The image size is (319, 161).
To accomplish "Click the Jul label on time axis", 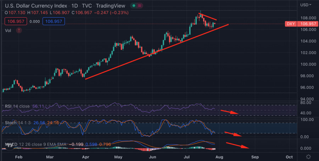I will click(186, 157).
